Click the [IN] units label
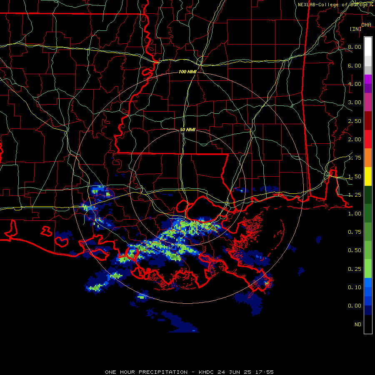The height and width of the screenshot is (375, 375). point(356,29)
